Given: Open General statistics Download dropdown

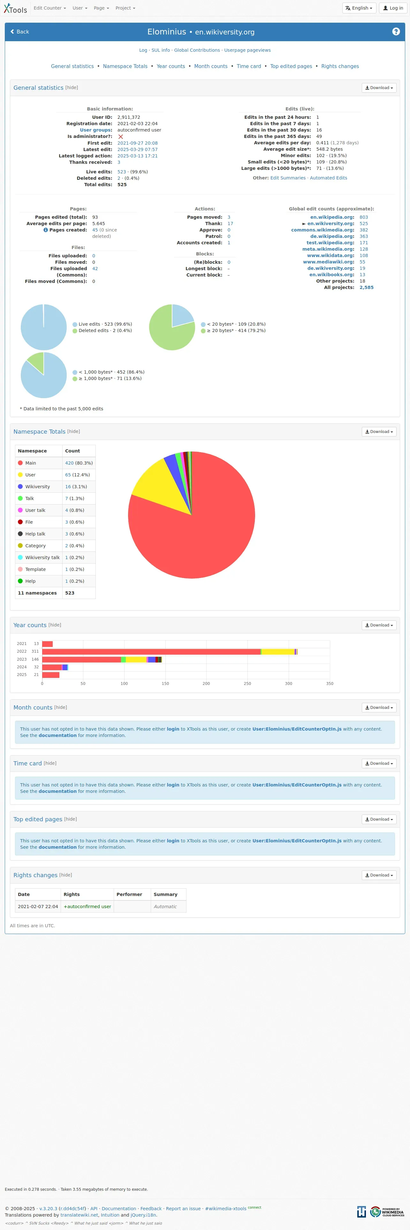Looking at the screenshot, I should click(x=379, y=88).
